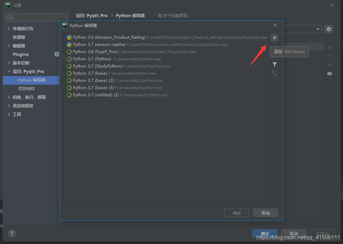
Task: Open 快捷键 settings page
Action: click(x=19, y=37)
